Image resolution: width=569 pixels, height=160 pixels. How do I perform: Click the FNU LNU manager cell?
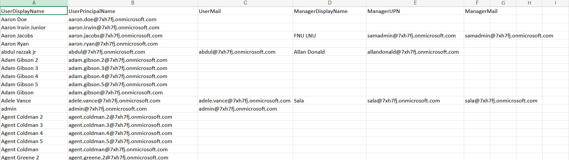[x=329, y=36]
